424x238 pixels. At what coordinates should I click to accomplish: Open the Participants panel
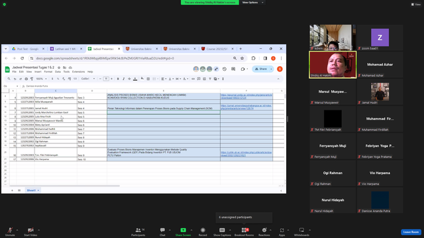pyautogui.click(x=138, y=231)
